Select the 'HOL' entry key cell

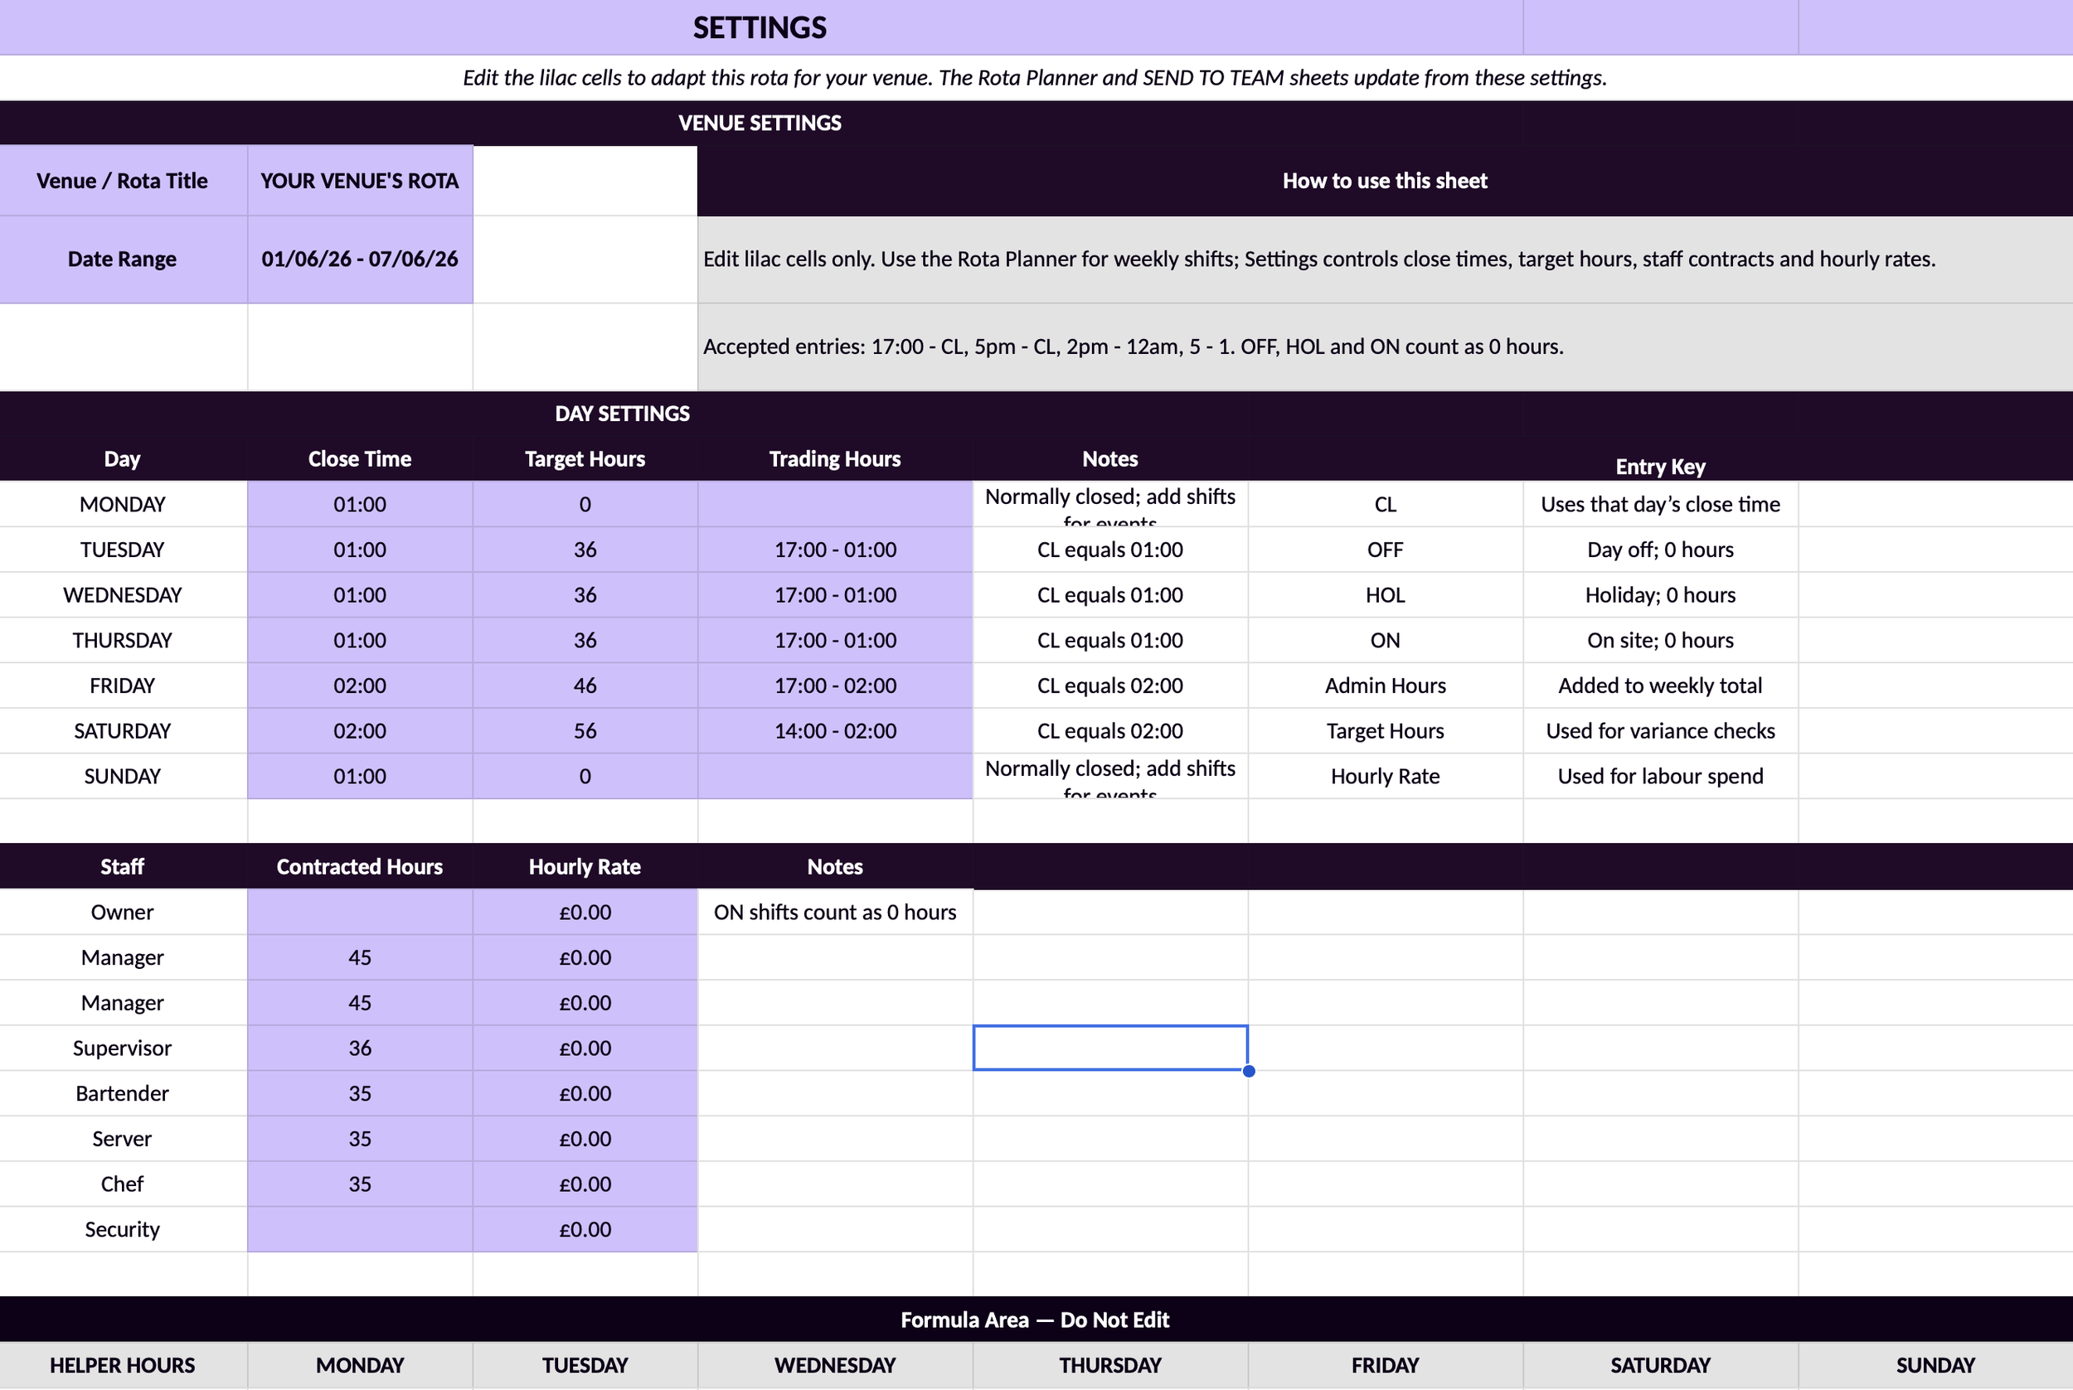click(x=1385, y=595)
